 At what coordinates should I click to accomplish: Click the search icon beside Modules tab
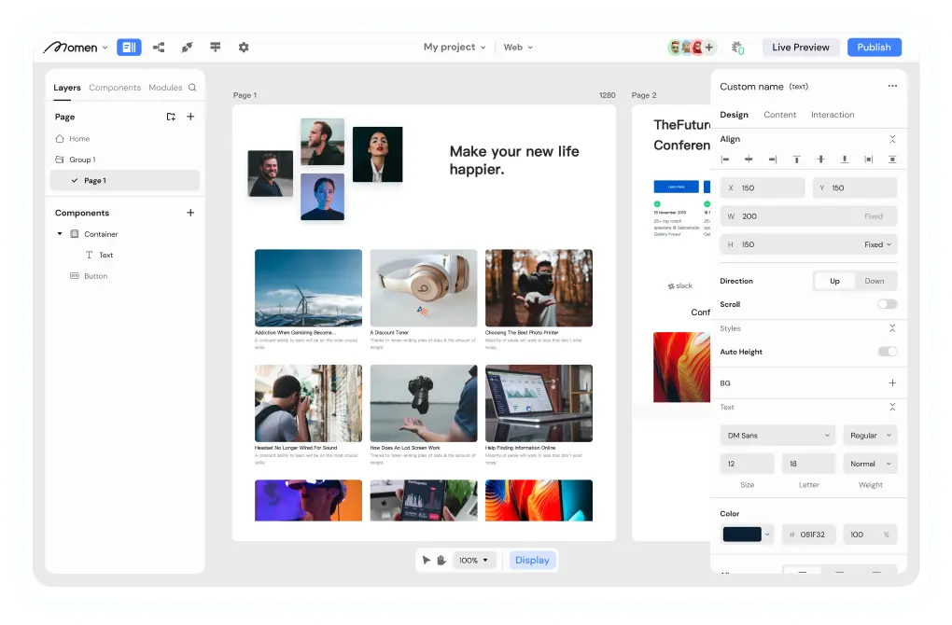pos(192,88)
